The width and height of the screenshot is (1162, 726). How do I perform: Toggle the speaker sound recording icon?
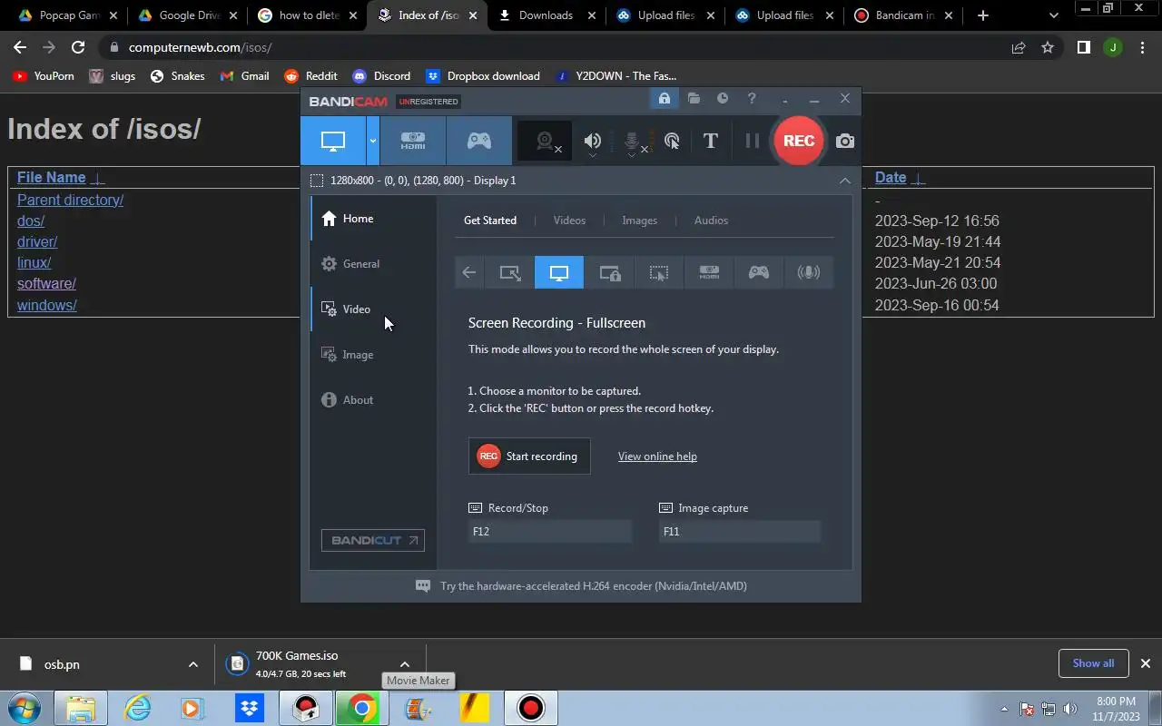[593, 141]
